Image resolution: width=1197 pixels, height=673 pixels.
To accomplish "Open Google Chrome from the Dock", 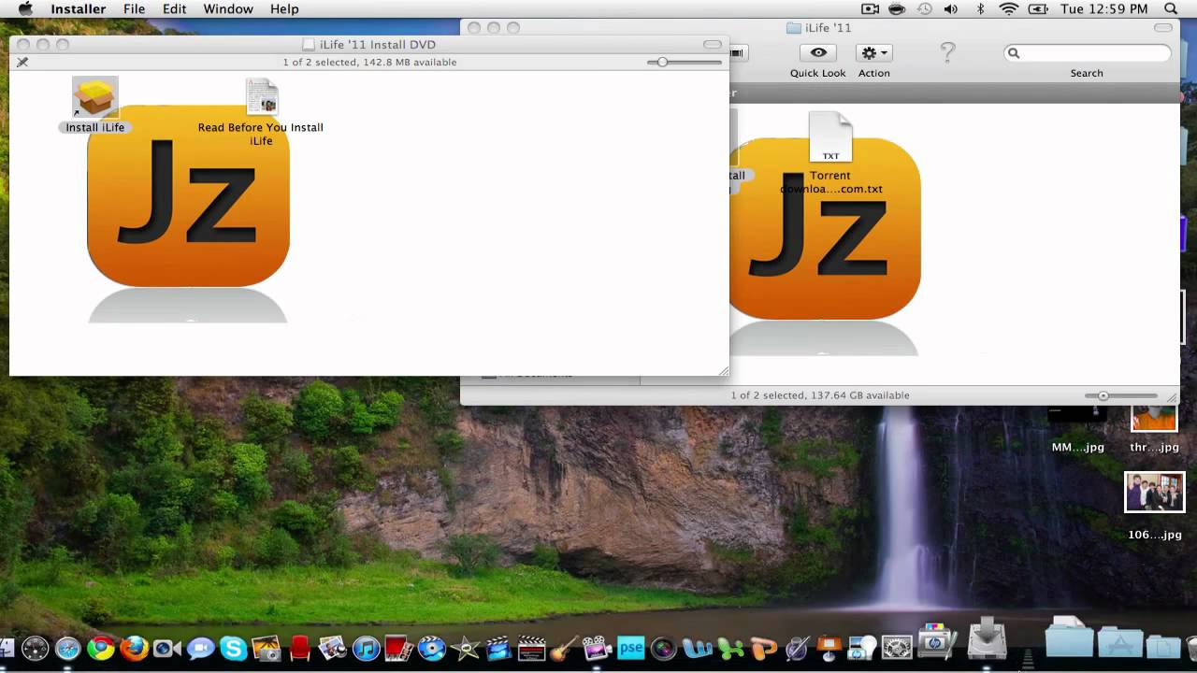I will pos(101,649).
